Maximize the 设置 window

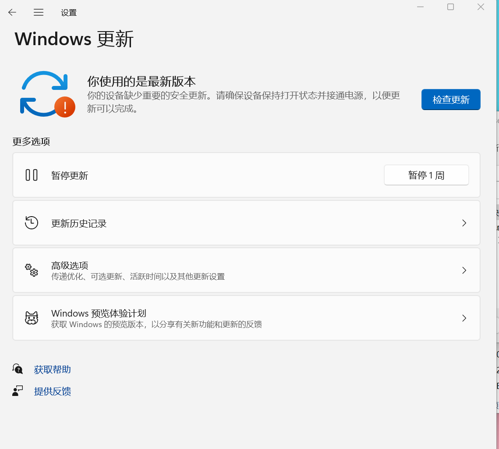451,7
